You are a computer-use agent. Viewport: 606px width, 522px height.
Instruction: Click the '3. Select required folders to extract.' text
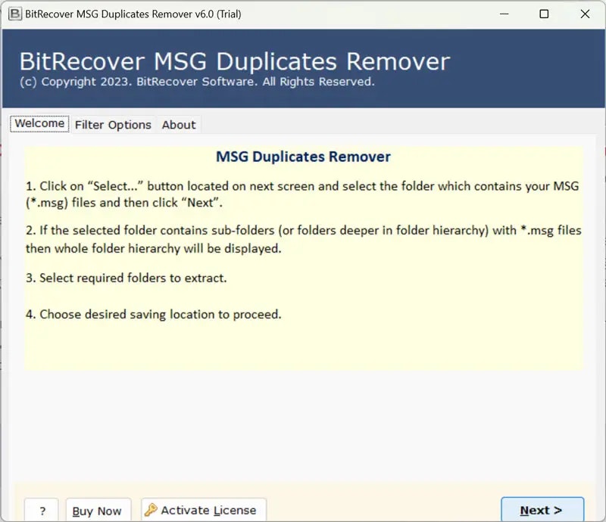[126, 278]
